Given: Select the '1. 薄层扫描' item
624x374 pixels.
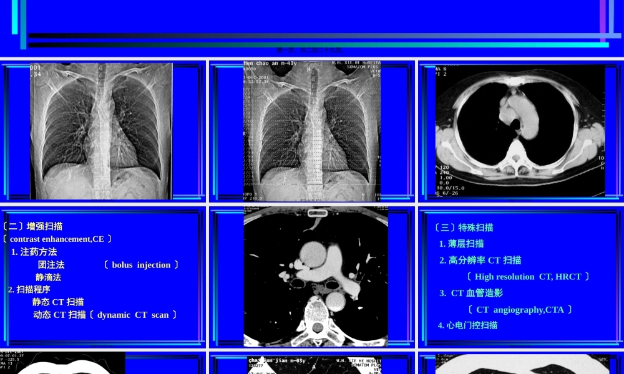Looking at the screenshot, I should tap(461, 244).
